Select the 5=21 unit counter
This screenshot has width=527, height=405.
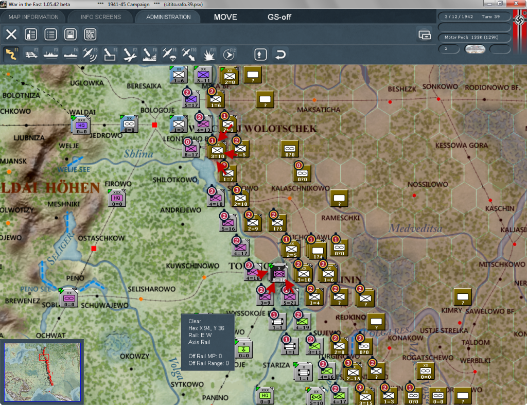(x=289, y=297)
